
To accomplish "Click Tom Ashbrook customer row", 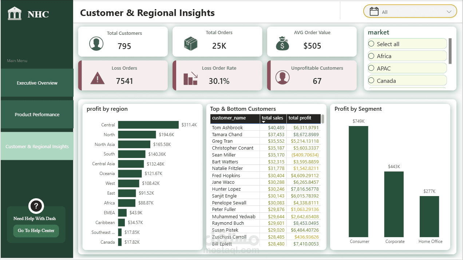I will 266,127.
